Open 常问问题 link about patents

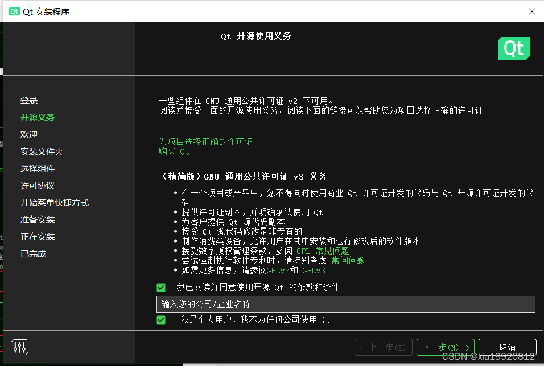tap(348, 260)
